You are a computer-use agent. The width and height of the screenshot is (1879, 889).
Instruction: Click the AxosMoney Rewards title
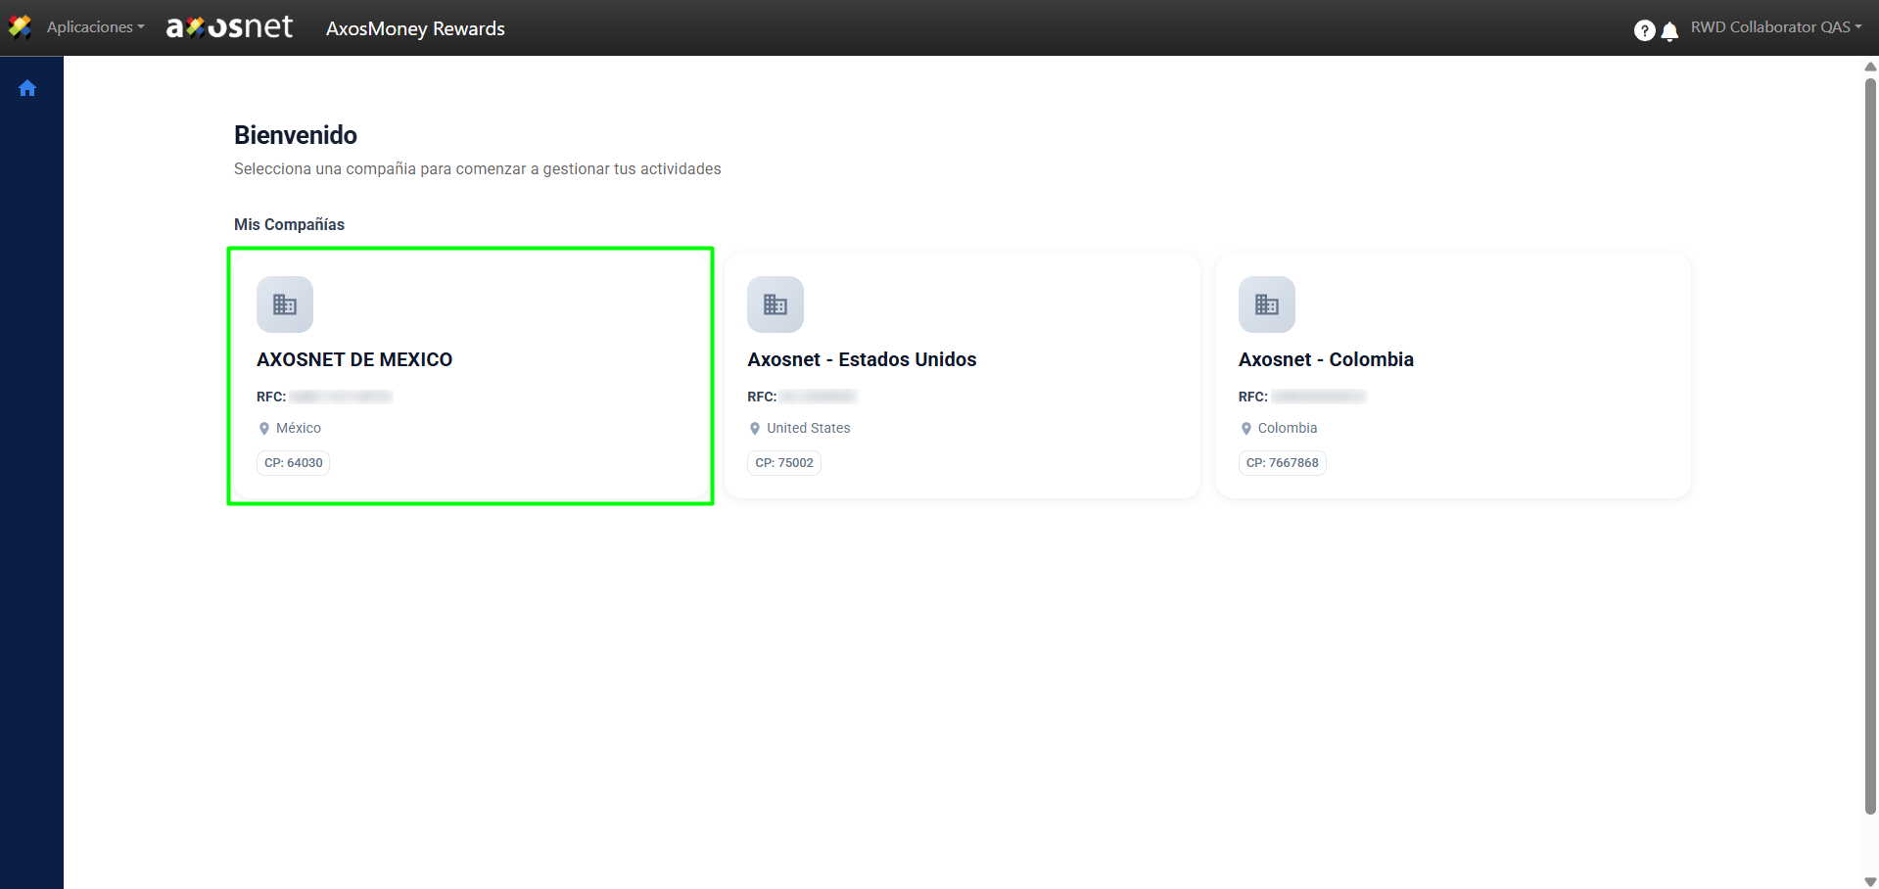pyautogui.click(x=415, y=28)
